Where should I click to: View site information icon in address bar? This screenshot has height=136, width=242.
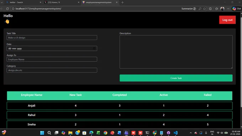point(13,9)
